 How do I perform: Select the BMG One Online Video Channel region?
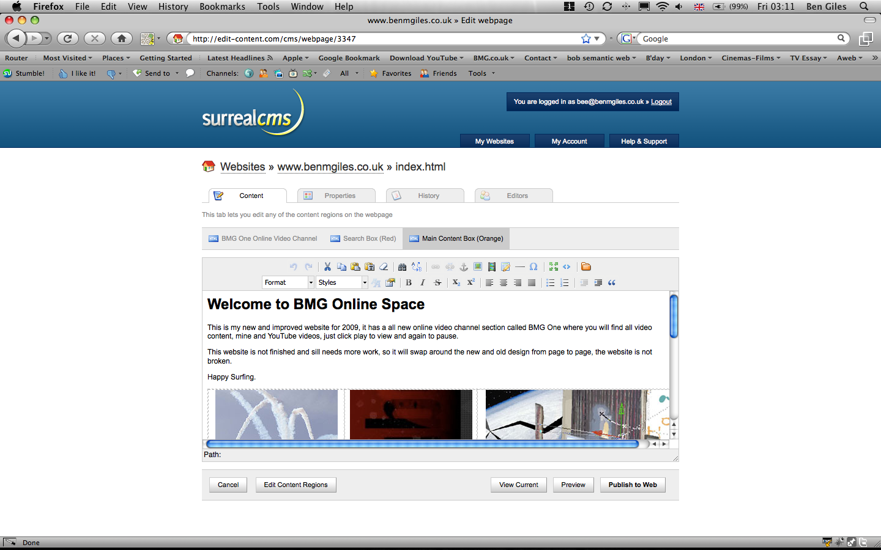pyautogui.click(x=263, y=238)
